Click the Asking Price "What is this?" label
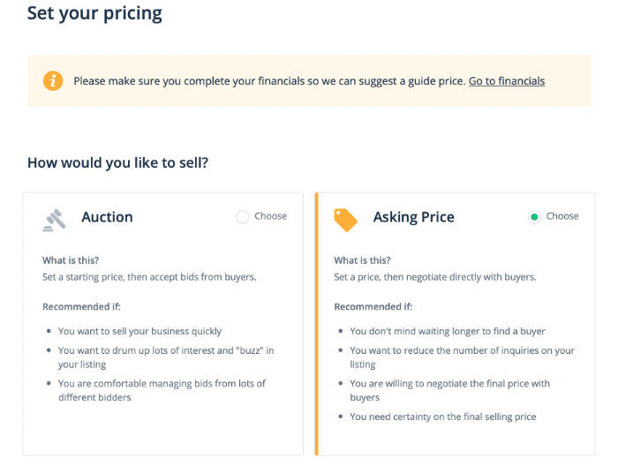 coord(362,260)
